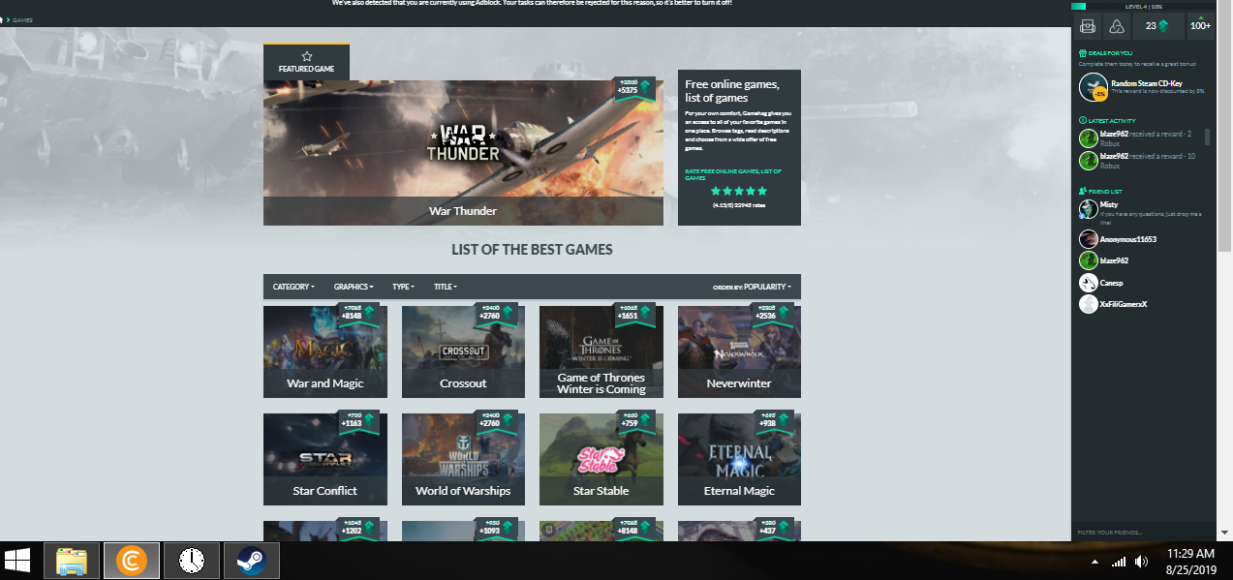1233x580 pixels.
Task: Click Canesp's avatar in friend list
Action: (1089, 283)
